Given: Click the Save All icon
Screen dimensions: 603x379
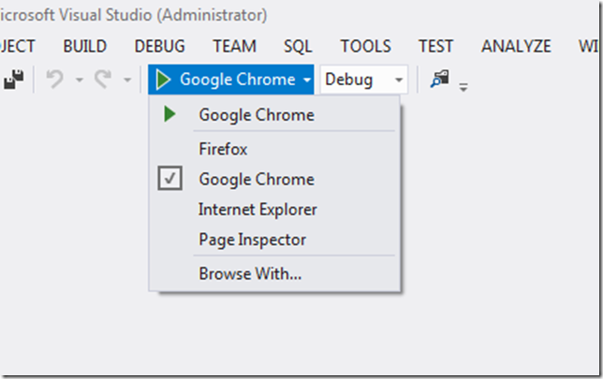Looking at the screenshot, I should point(13,80).
